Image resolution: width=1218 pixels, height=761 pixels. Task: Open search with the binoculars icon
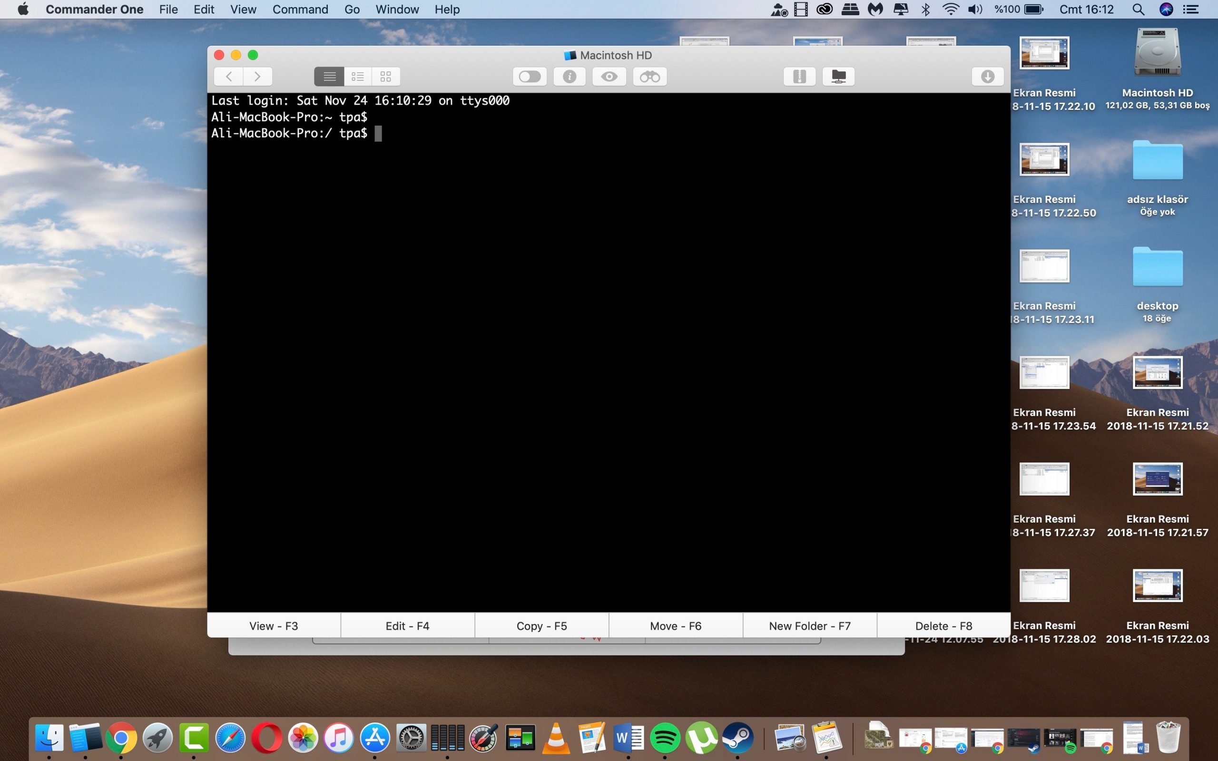(649, 77)
